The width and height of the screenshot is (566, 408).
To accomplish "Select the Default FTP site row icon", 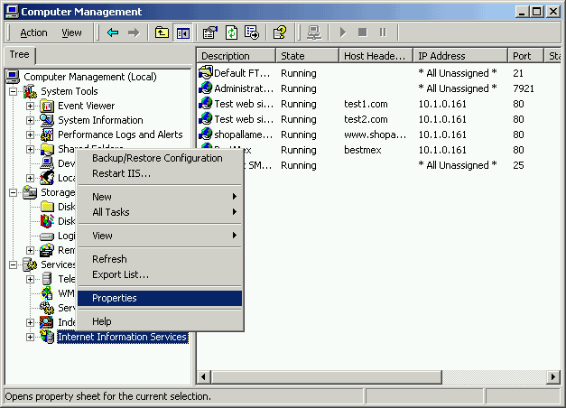I will [x=207, y=72].
